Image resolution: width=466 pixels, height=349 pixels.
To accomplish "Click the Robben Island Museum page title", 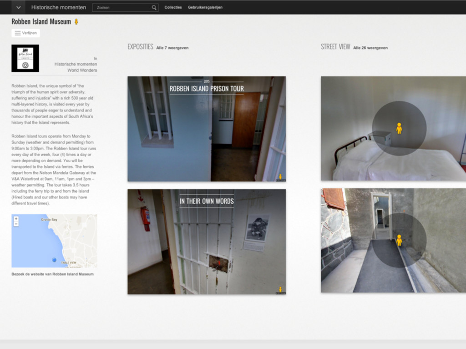I will click(41, 22).
